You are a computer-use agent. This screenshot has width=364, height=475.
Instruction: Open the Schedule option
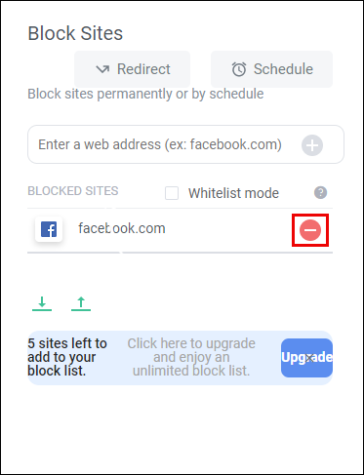(x=272, y=69)
